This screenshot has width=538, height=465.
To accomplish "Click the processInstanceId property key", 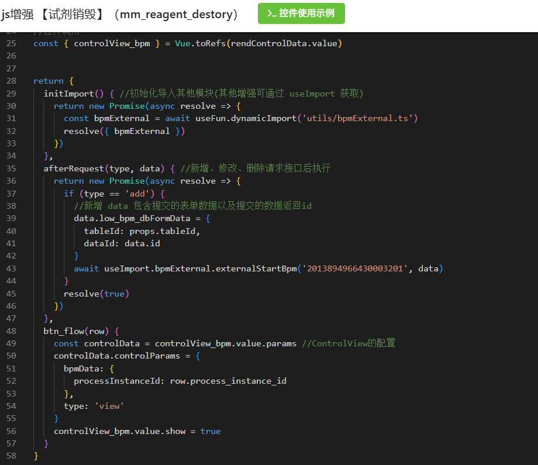I will click(x=119, y=381).
